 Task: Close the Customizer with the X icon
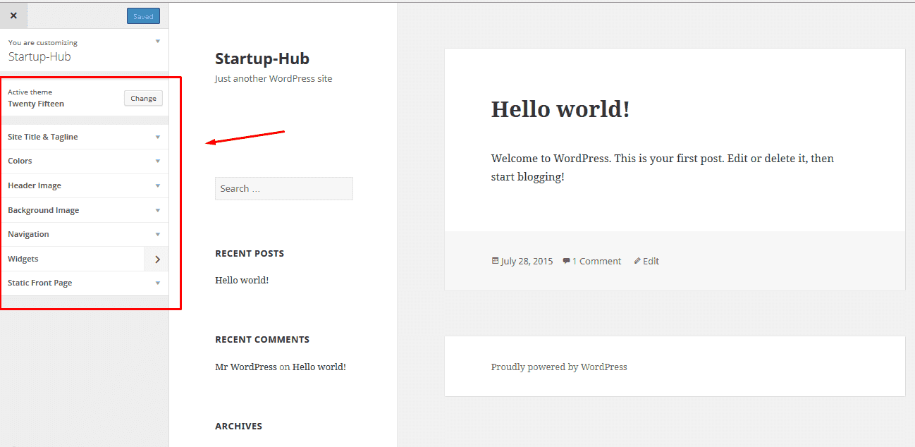pos(13,16)
